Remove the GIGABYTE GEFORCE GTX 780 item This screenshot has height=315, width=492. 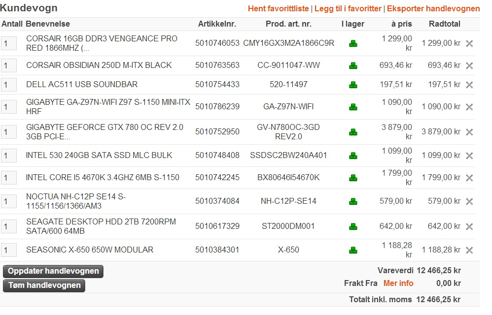point(469,132)
